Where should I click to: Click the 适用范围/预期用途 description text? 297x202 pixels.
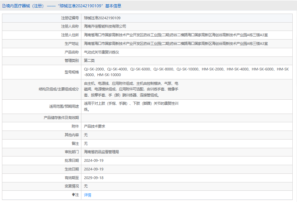[x=131, y=106]
